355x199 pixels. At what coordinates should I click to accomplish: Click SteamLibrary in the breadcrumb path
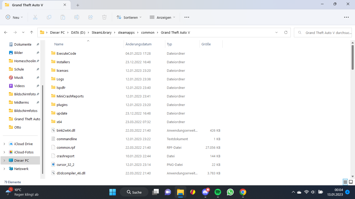click(x=101, y=33)
